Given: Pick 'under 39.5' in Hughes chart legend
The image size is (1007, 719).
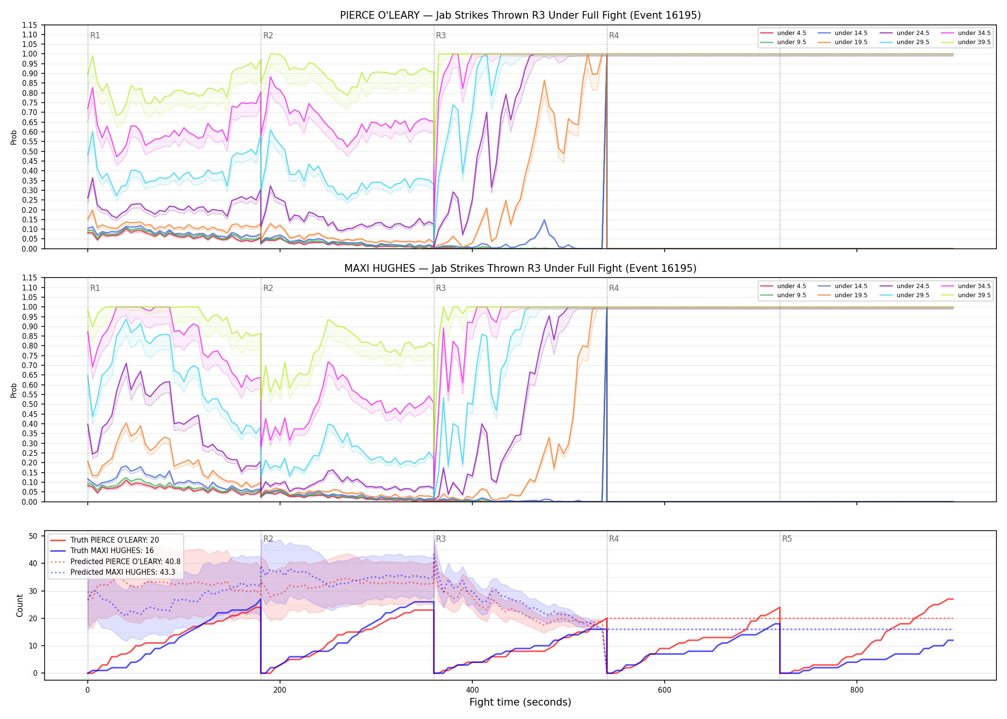Looking at the screenshot, I should click(x=966, y=295).
